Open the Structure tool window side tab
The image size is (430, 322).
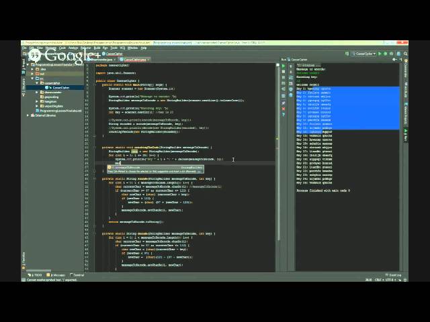(24, 87)
